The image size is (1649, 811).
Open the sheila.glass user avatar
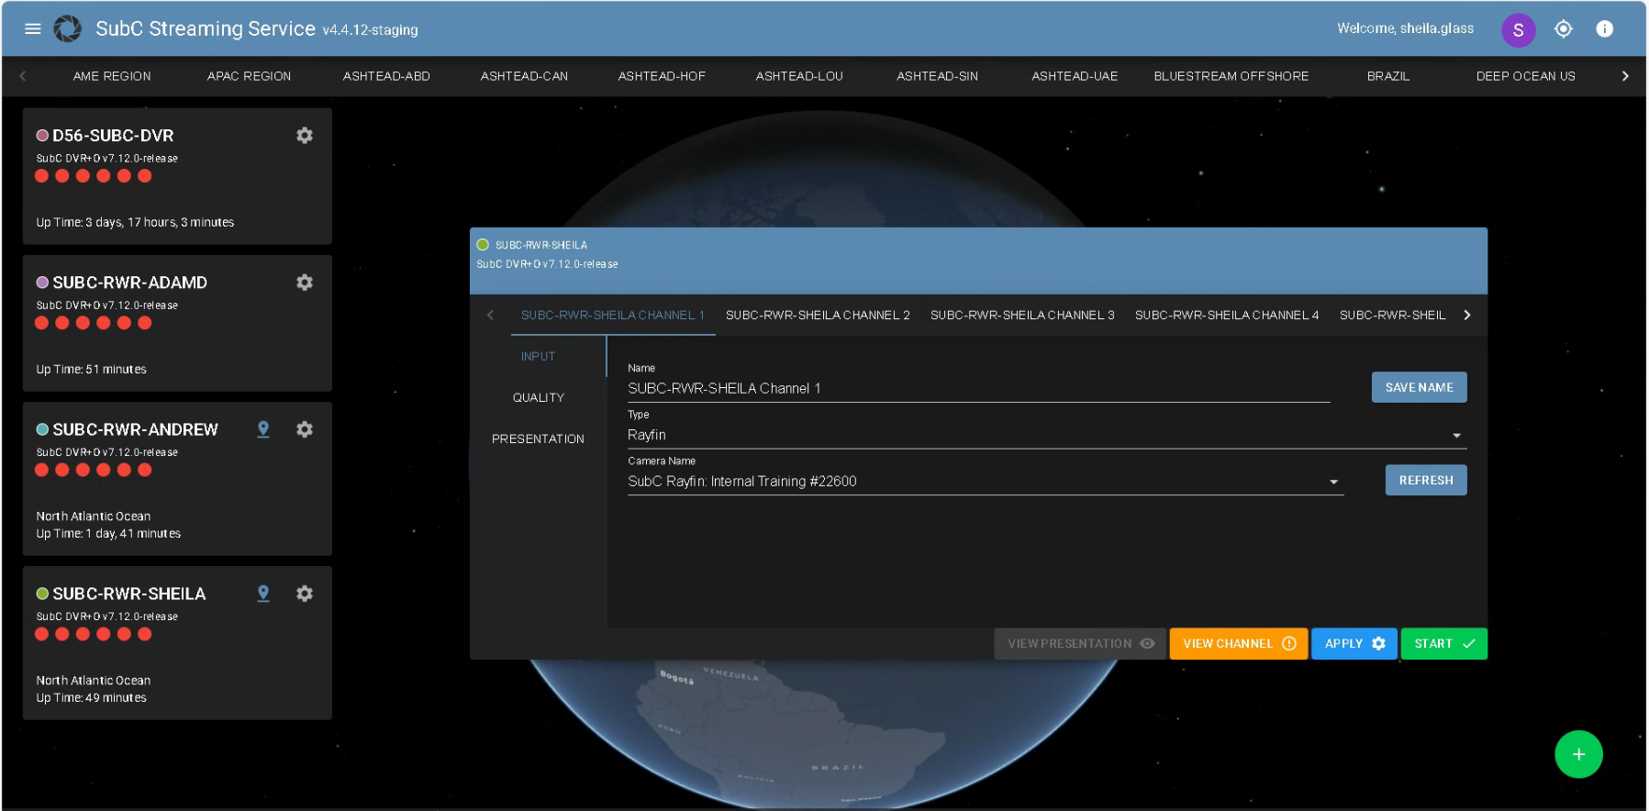tap(1518, 29)
